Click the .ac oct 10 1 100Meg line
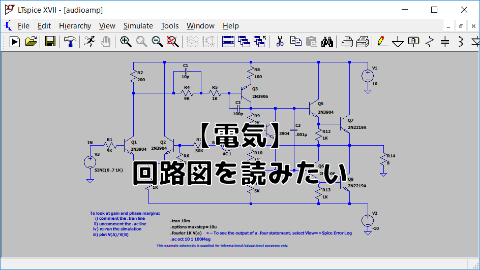 coord(190,239)
